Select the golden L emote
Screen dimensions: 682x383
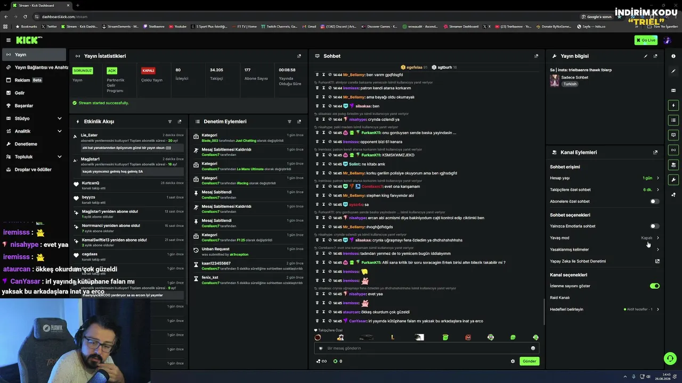393,337
